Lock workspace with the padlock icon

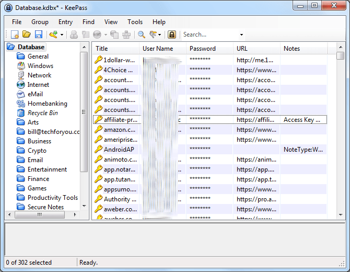(172, 35)
